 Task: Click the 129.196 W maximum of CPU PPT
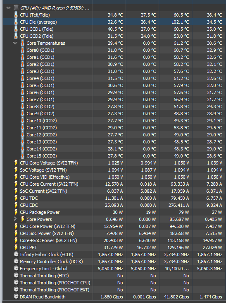click(178, 247)
